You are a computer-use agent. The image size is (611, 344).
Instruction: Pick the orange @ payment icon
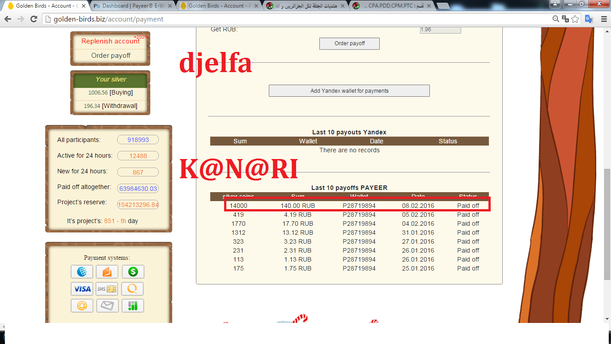[82, 306]
